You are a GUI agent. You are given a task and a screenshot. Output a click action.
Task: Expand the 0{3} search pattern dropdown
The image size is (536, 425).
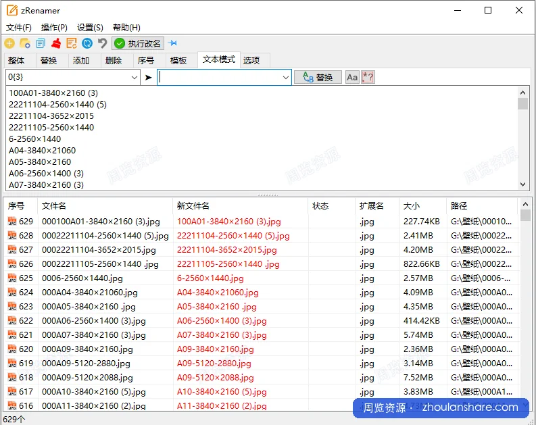pyautogui.click(x=135, y=78)
